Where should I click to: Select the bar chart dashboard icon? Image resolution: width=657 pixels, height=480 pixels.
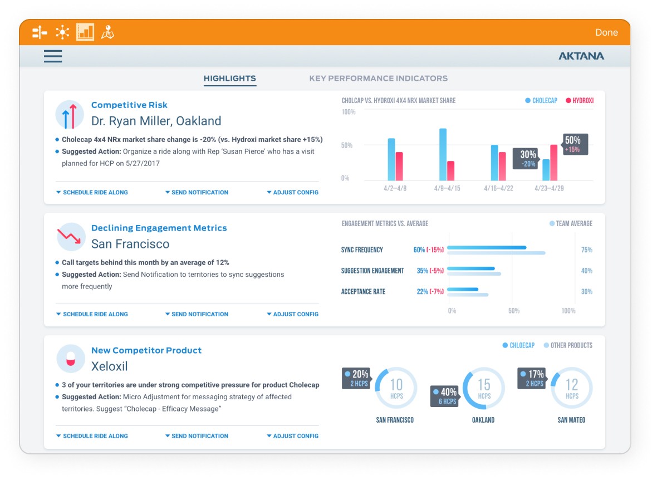pyautogui.click(x=85, y=32)
